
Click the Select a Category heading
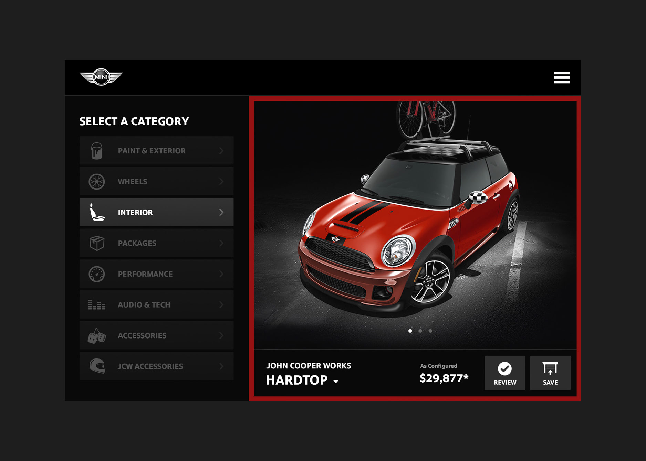click(x=134, y=121)
